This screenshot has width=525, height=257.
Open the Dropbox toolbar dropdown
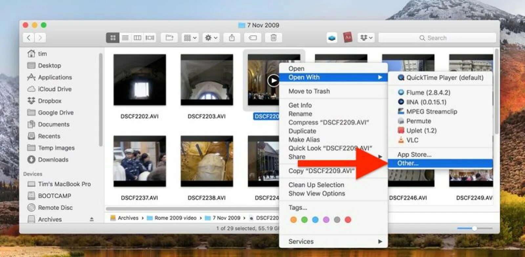(366, 38)
